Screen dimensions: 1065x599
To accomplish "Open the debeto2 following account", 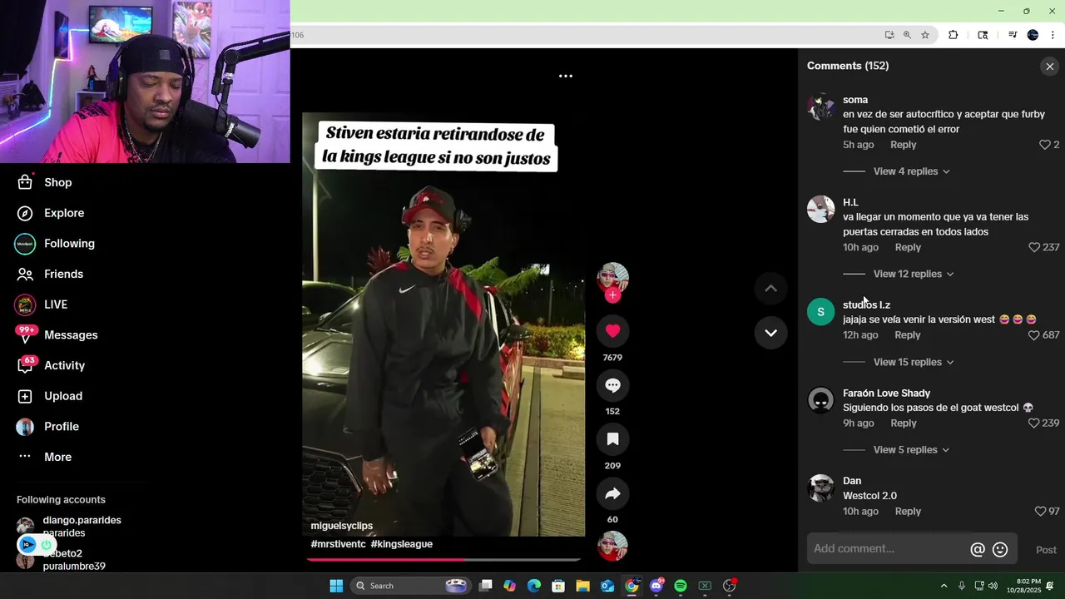I will 62,559.
